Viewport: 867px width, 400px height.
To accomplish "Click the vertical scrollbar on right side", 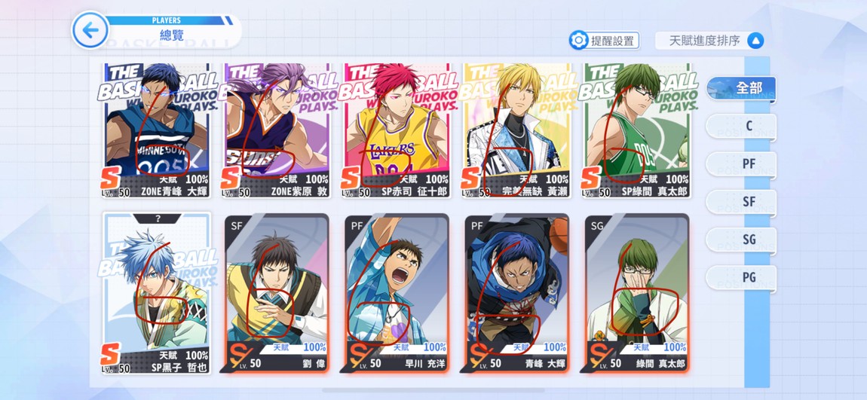I will [756, 221].
